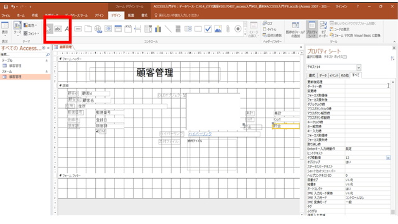Switch to 書式 tab in Property Sheet
The width and height of the screenshot is (398, 224).
[x=312, y=75]
